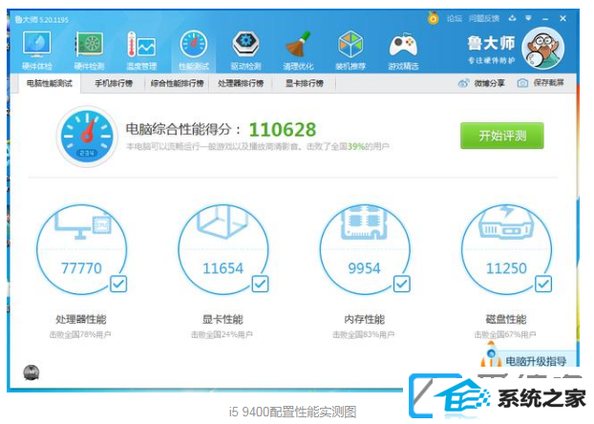Open the title bar dropdown menu arrow
Screen dimensions: 594x424
(x=528, y=18)
